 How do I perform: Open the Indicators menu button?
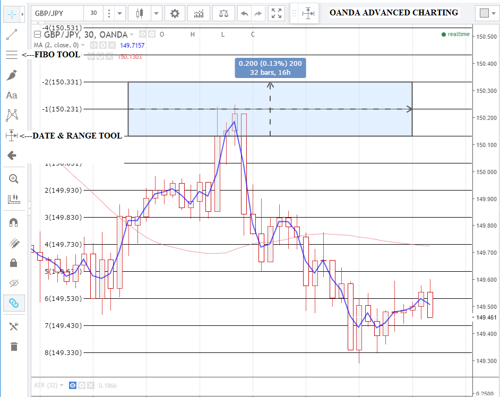click(199, 13)
